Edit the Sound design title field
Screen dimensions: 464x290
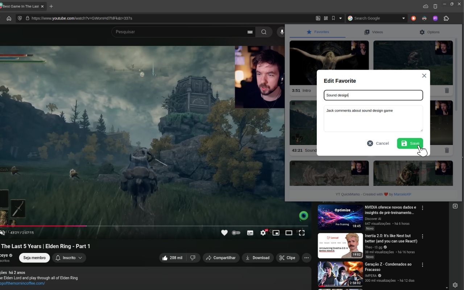(x=373, y=95)
